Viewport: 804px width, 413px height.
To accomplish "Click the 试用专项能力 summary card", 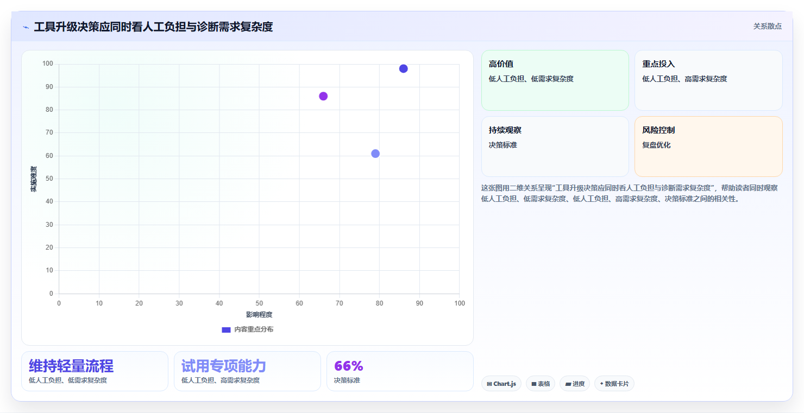I will click(247, 371).
